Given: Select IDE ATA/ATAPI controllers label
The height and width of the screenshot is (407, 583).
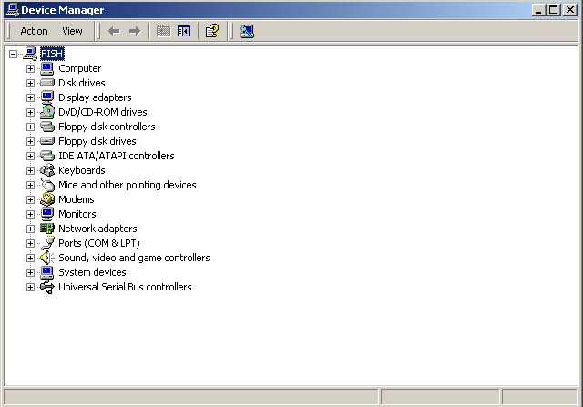Looking at the screenshot, I should pos(116,156).
